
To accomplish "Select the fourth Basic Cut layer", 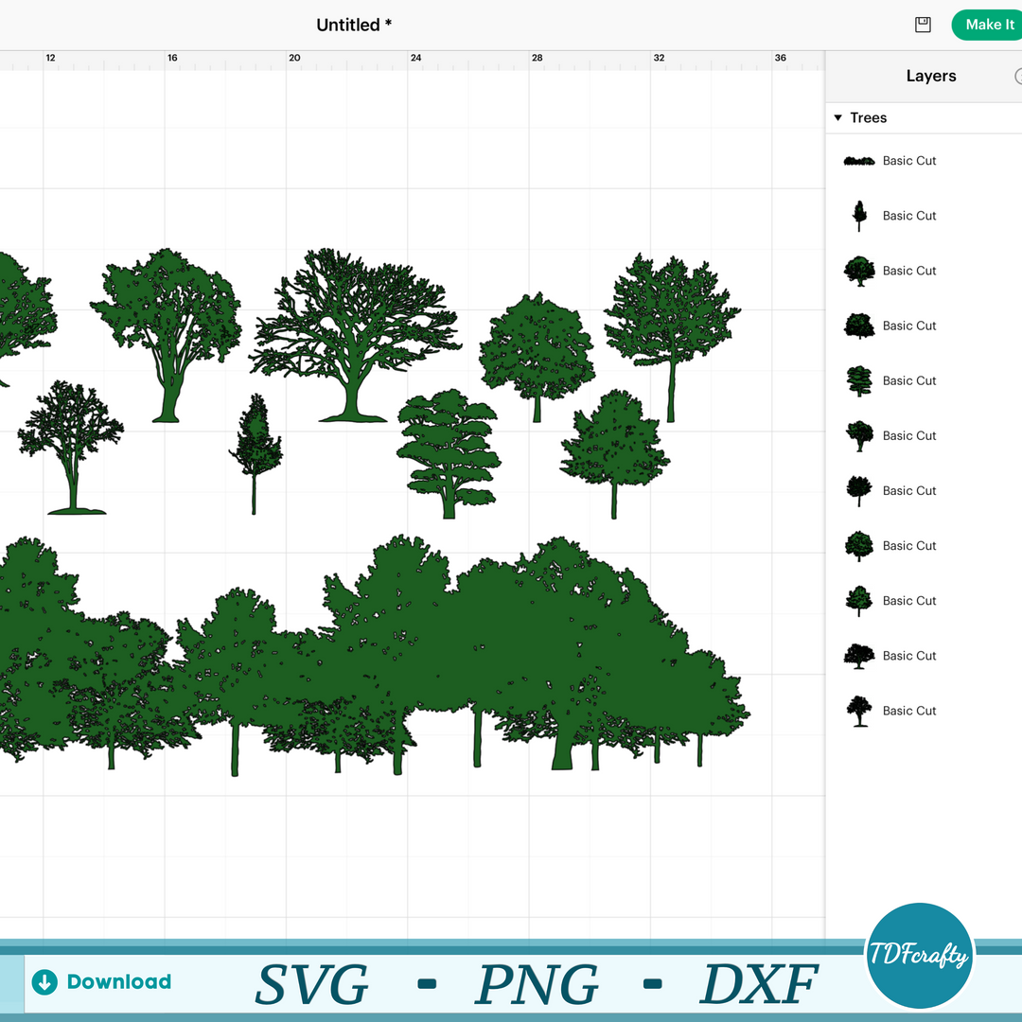I will click(909, 326).
